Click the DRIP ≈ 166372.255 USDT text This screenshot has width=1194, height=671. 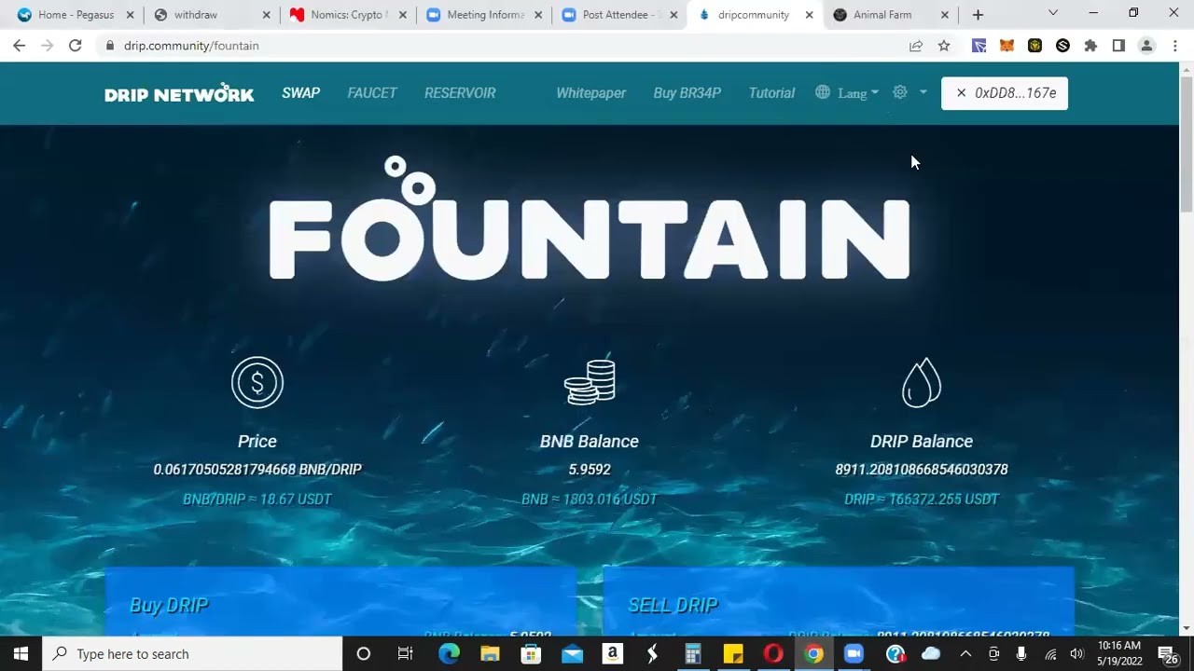pyautogui.click(x=922, y=500)
